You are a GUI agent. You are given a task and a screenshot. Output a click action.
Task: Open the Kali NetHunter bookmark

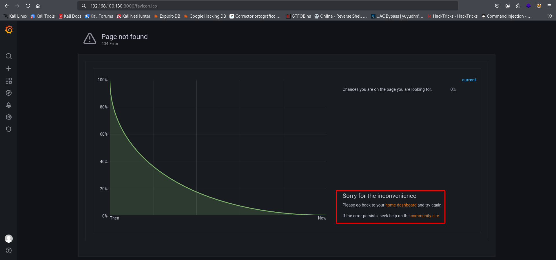coord(133,16)
